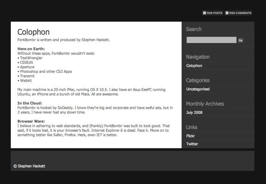266x184 pixels.
Task: Click the byline mentioning Stephen Hackett
Action: point(64,40)
